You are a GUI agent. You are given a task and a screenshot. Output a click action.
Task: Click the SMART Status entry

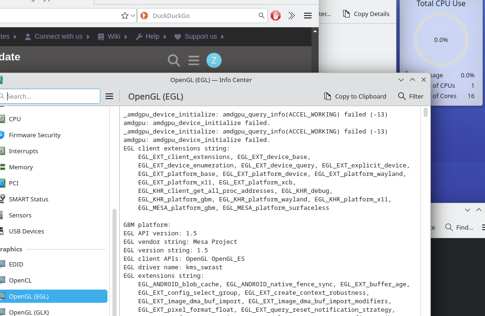coord(28,199)
